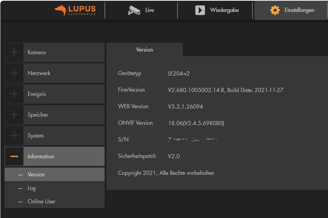Expand the Netzwerk section plus icon
This screenshot has height=218, width=328.
(x=14, y=73)
